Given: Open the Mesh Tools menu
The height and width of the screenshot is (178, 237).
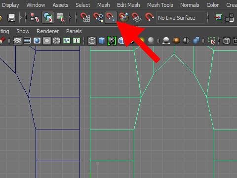Looking at the screenshot, I should pyautogui.click(x=160, y=5).
